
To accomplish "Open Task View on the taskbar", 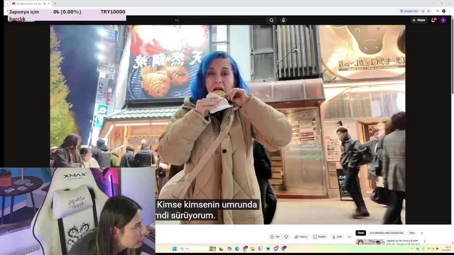I will click(x=221, y=249).
